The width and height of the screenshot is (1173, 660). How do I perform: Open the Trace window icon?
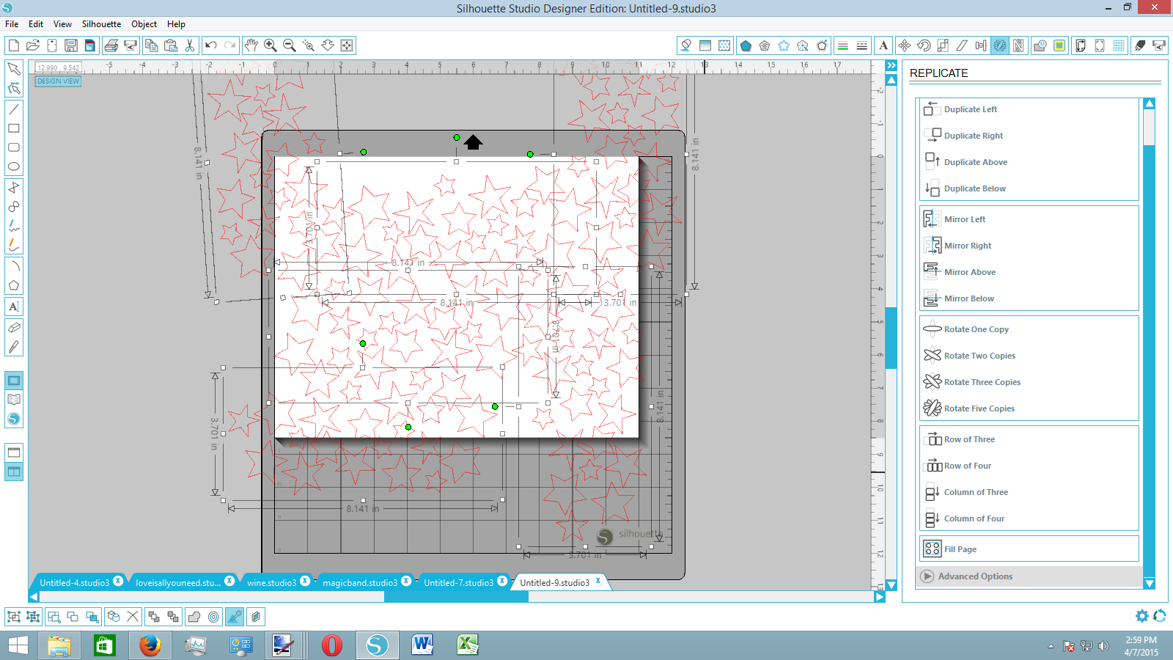1059,45
